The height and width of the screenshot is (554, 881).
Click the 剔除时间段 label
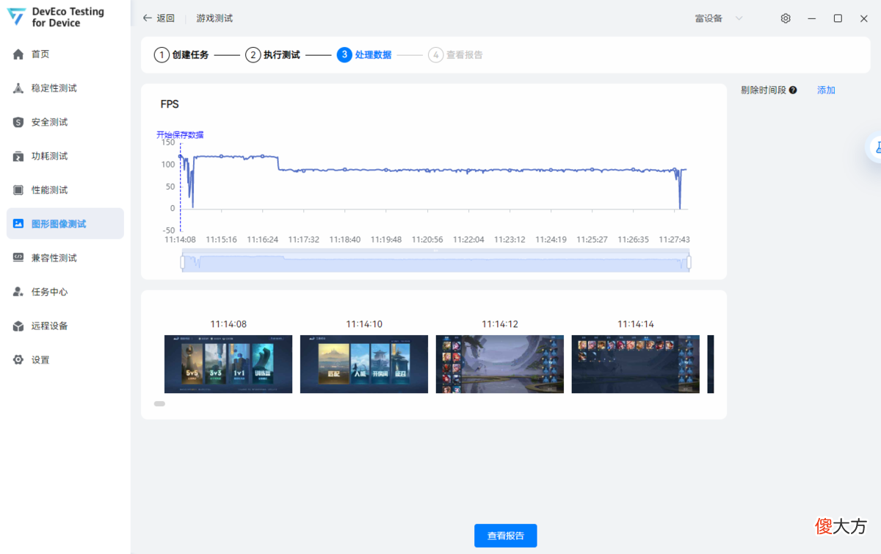tap(764, 90)
